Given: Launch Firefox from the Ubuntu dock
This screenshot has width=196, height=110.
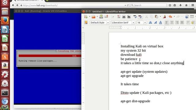Looking at the screenshot, I should 5,20.
